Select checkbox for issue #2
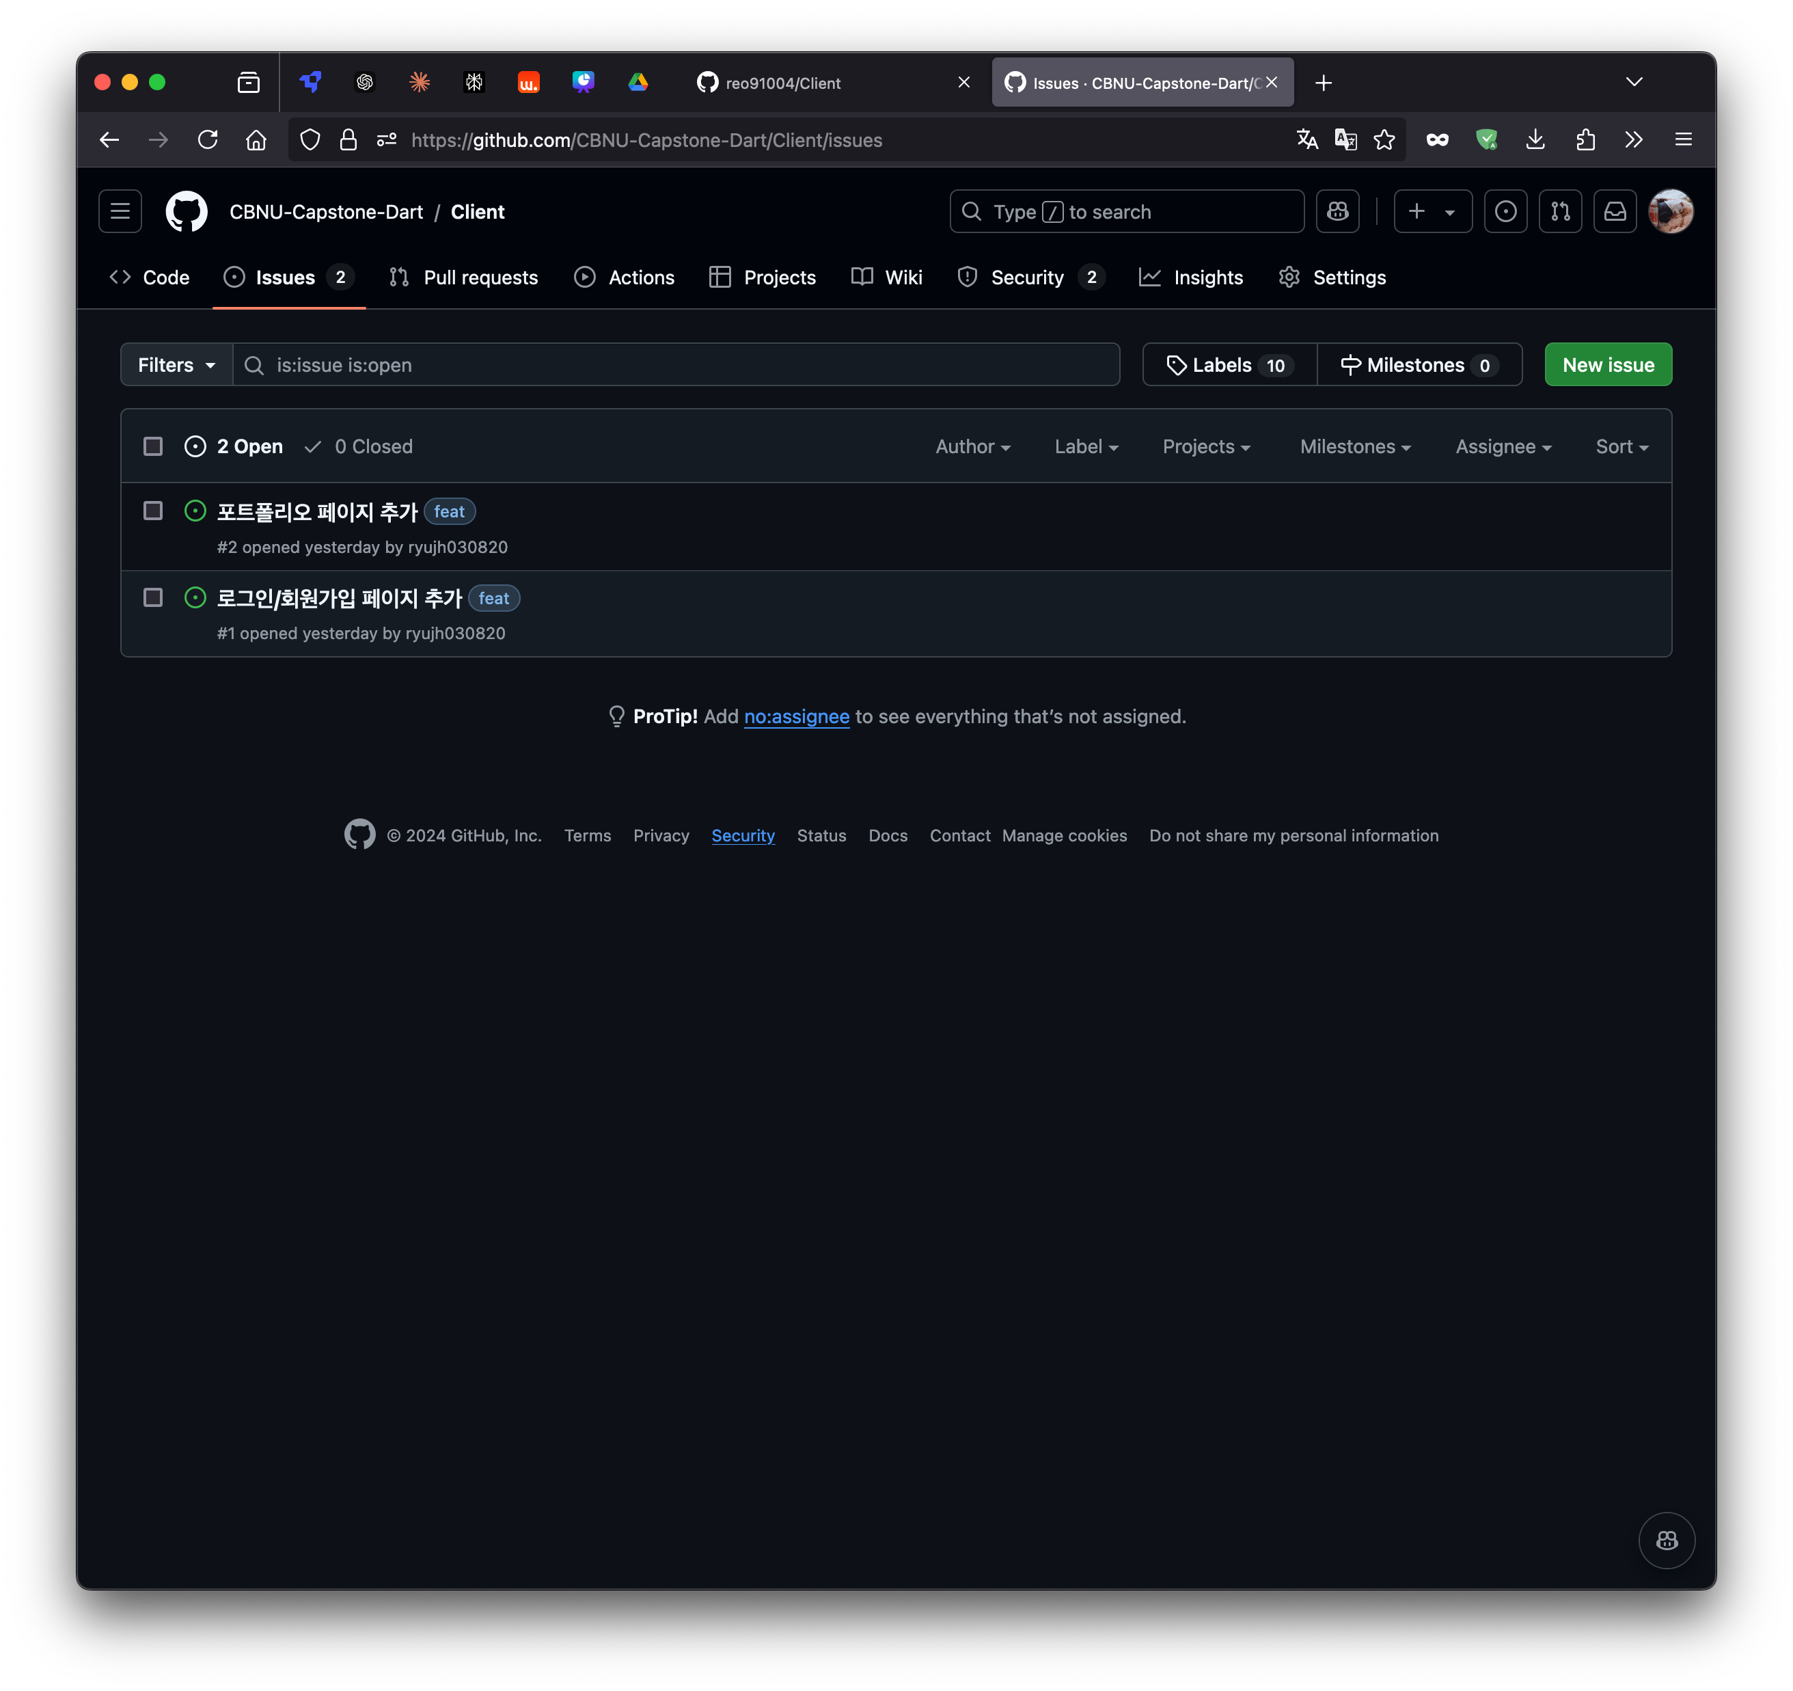This screenshot has width=1793, height=1691. pos(153,511)
